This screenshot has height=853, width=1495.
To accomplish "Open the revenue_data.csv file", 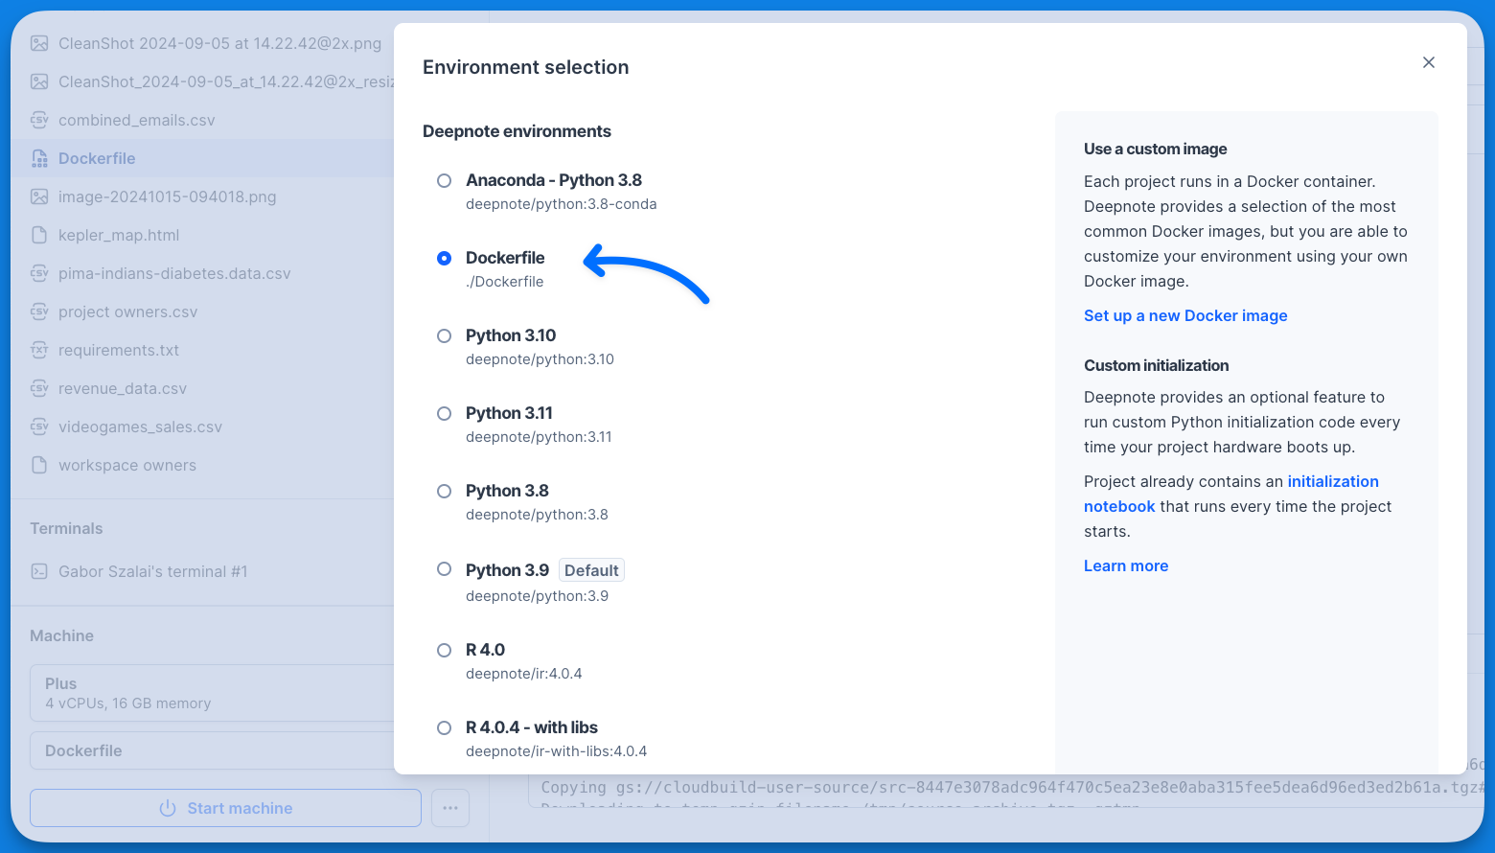I will point(123,388).
